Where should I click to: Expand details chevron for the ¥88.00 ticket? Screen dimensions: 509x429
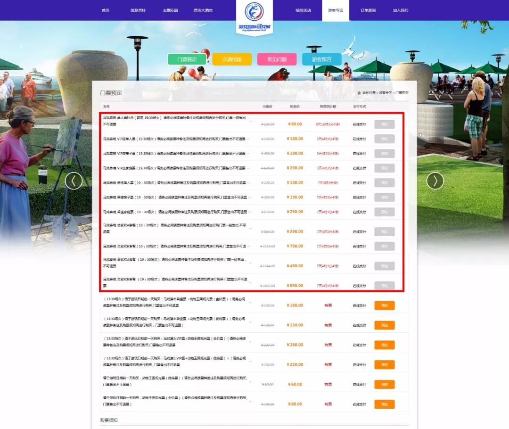[250, 401]
